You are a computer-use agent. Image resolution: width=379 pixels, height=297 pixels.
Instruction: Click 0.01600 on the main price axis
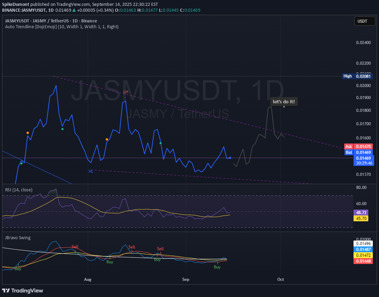(363, 138)
